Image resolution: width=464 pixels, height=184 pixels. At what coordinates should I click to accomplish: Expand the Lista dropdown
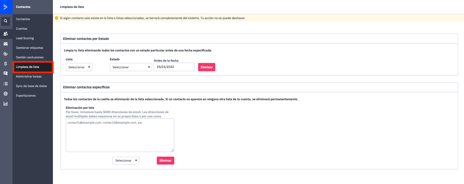pyautogui.click(x=79, y=67)
